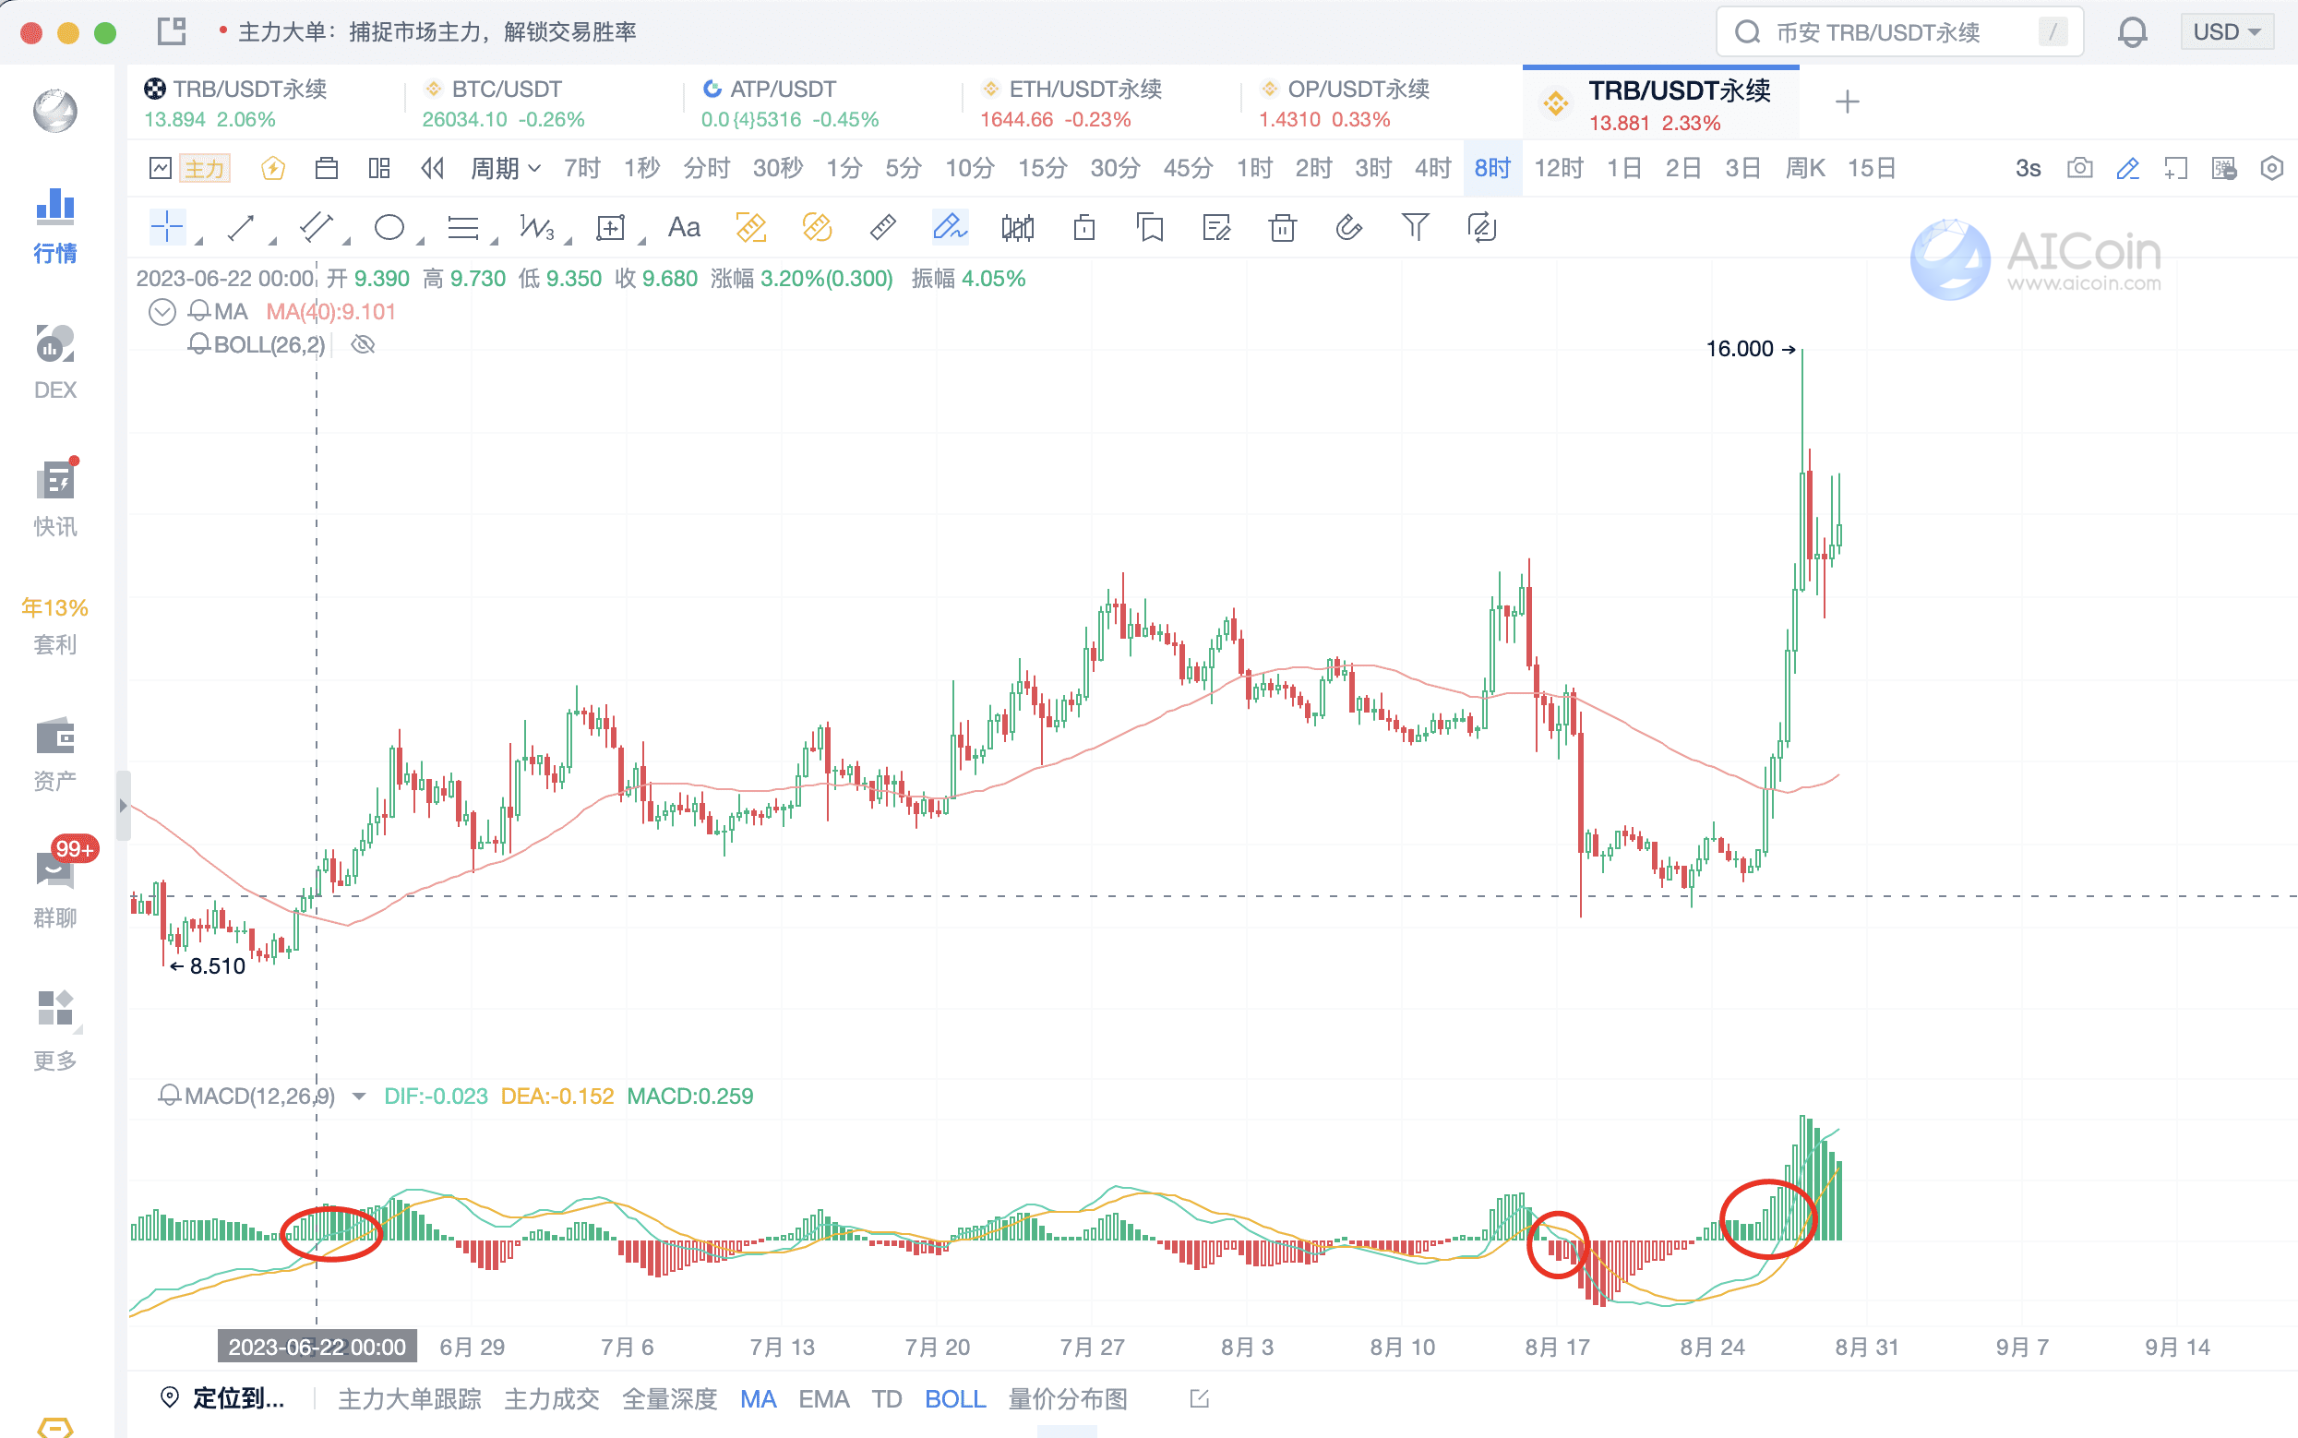
Task: Expand the left sidebar collapse handle
Action: pyautogui.click(x=123, y=806)
